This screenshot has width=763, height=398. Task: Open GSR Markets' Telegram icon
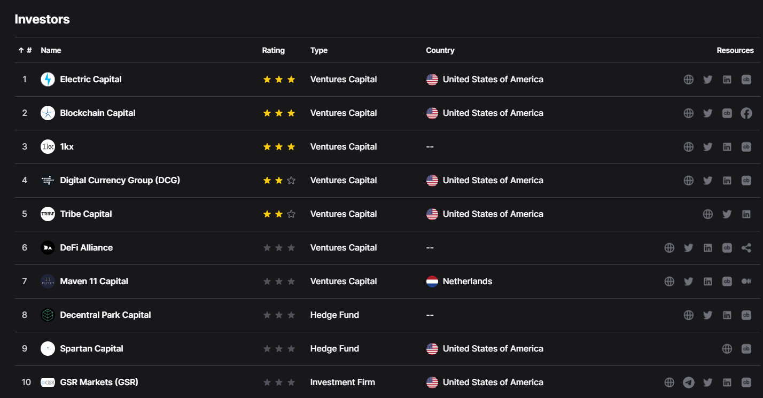click(689, 383)
